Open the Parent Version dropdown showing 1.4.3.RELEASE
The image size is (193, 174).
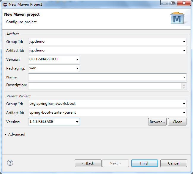(77, 122)
